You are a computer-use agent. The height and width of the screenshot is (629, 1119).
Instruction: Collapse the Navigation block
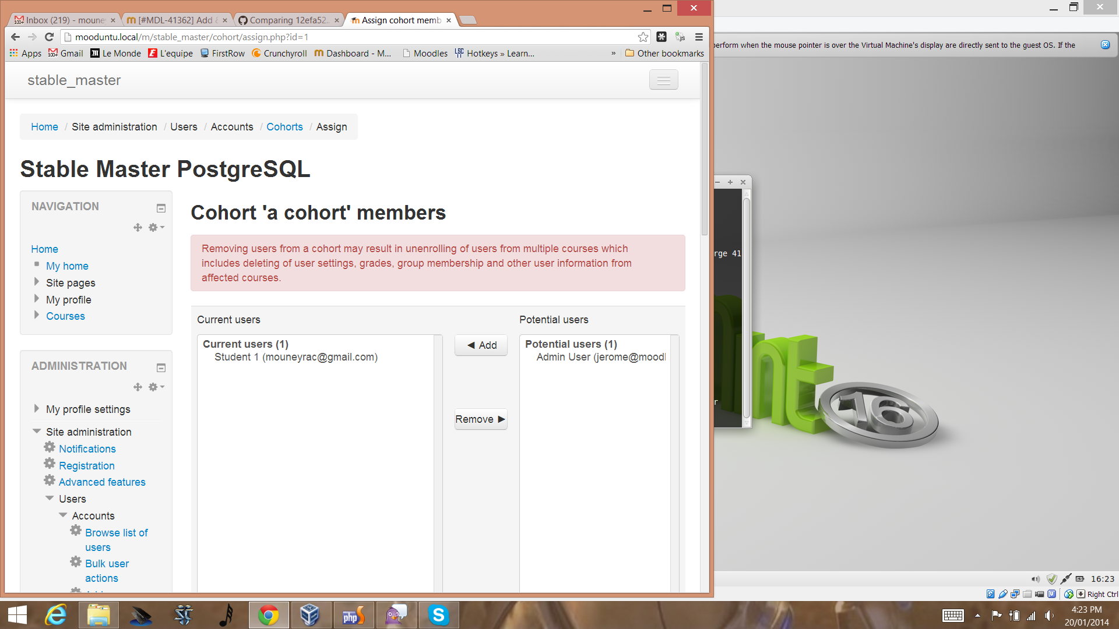click(161, 208)
